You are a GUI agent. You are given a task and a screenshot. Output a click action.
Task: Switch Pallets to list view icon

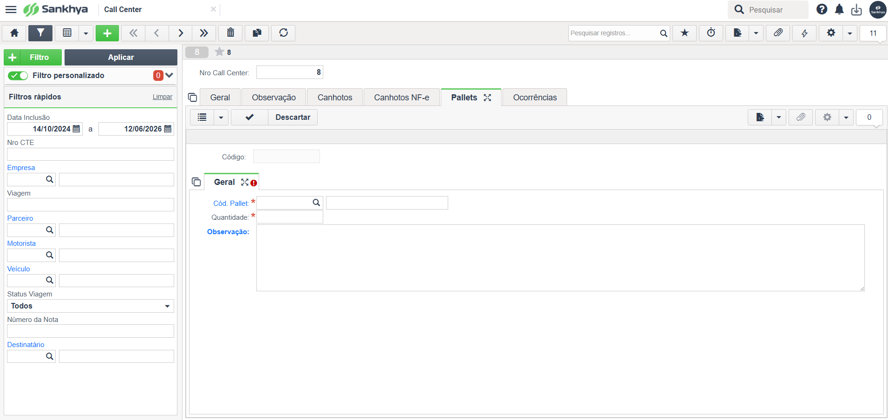202,117
